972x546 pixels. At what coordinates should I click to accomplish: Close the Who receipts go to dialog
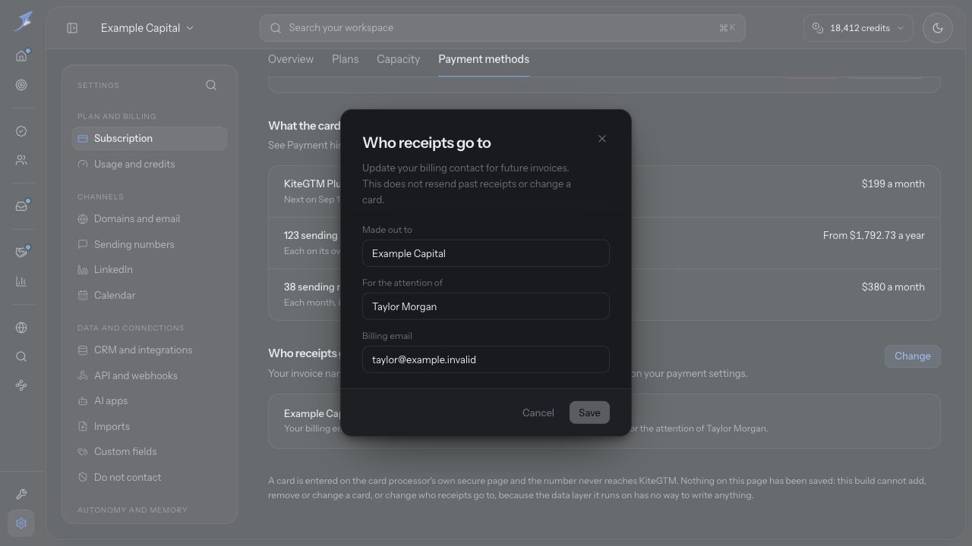tap(602, 139)
